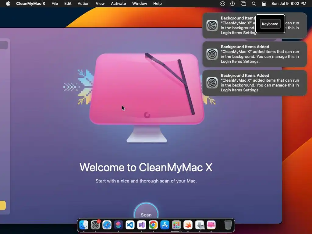
Task: Open Spotlight search in the menu bar
Action: click(x=254, y=4)
